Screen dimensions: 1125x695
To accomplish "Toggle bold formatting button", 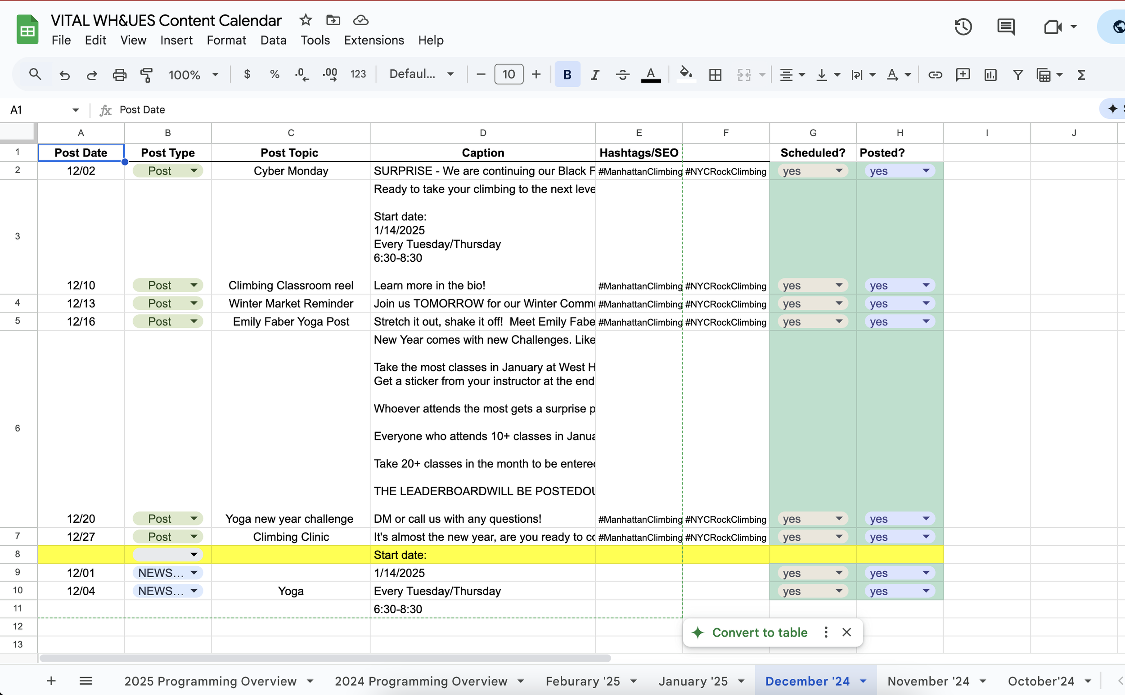I will pos(567,75).
